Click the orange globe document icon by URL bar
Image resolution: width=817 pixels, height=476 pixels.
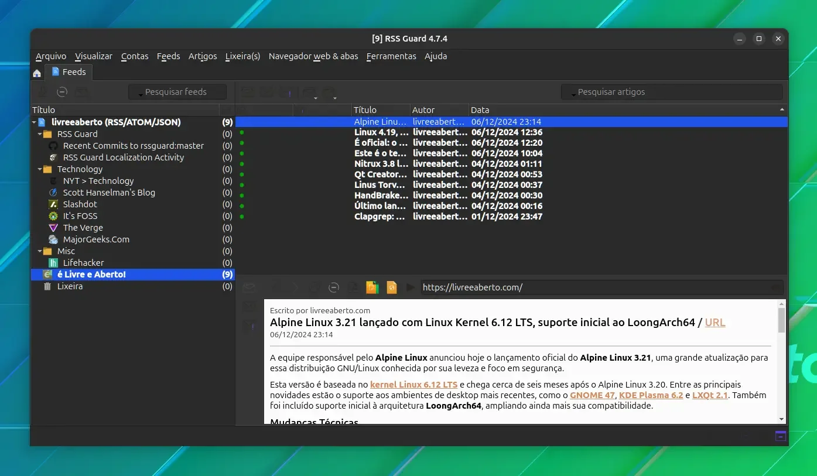tap(391, 287)
